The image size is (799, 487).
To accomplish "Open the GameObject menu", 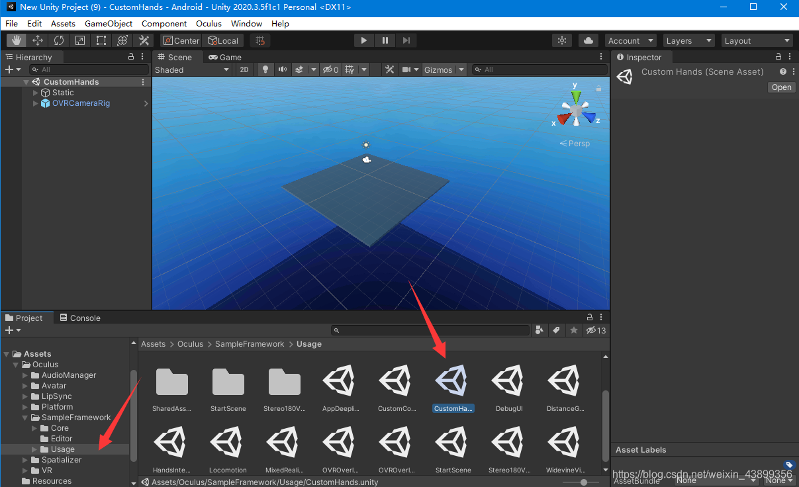I will 109,23.
